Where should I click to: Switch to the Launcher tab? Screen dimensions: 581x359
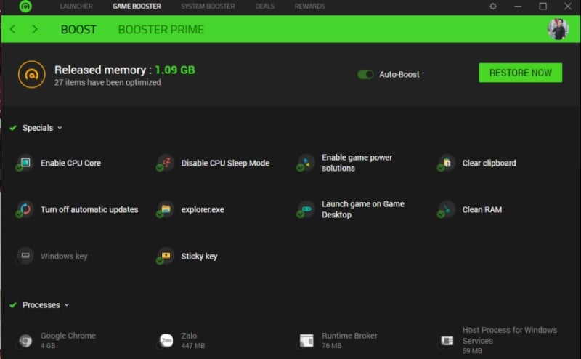[76, 7]
